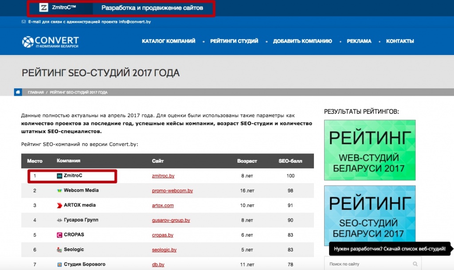The width and height of the screenshot is (454, 270).
Task: Select the ZmitroC company name
Action: (73, 176)
